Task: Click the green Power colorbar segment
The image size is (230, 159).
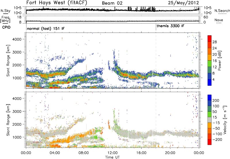Action: pos(210,64)
